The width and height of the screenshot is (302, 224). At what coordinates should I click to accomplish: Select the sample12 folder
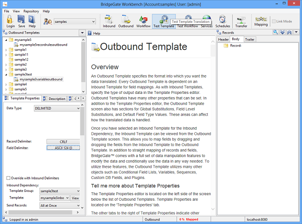point(21,59)
